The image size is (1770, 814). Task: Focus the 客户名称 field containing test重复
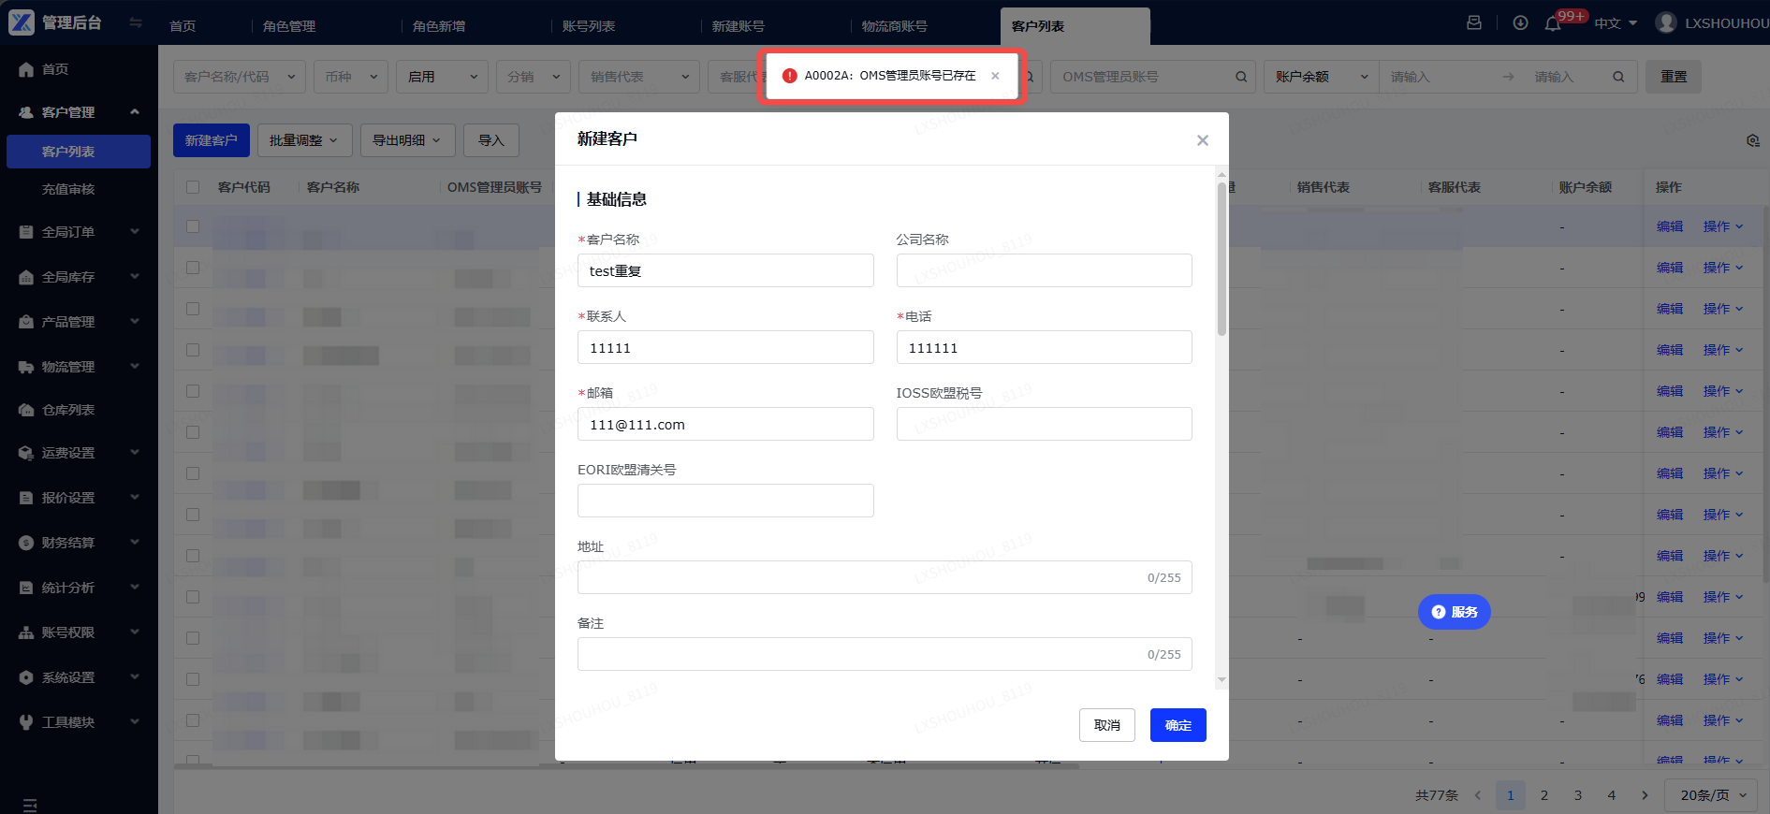pyautogui.click(x=725, y=270)
